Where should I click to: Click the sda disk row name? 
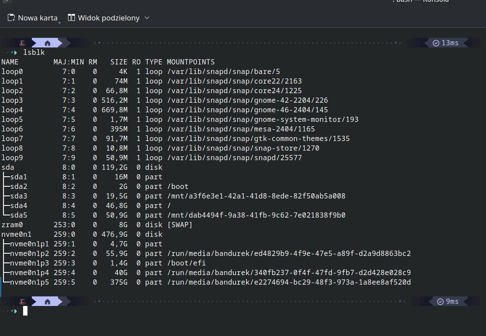(7, 167)
